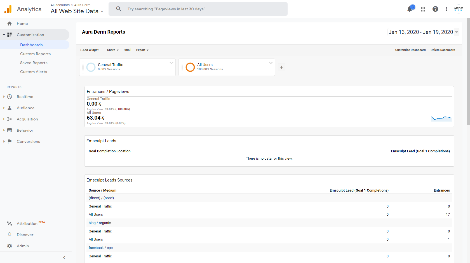The image size is (470, 263).
Task: Select Saved Reports in the sidebar
Action: point(34,63)
